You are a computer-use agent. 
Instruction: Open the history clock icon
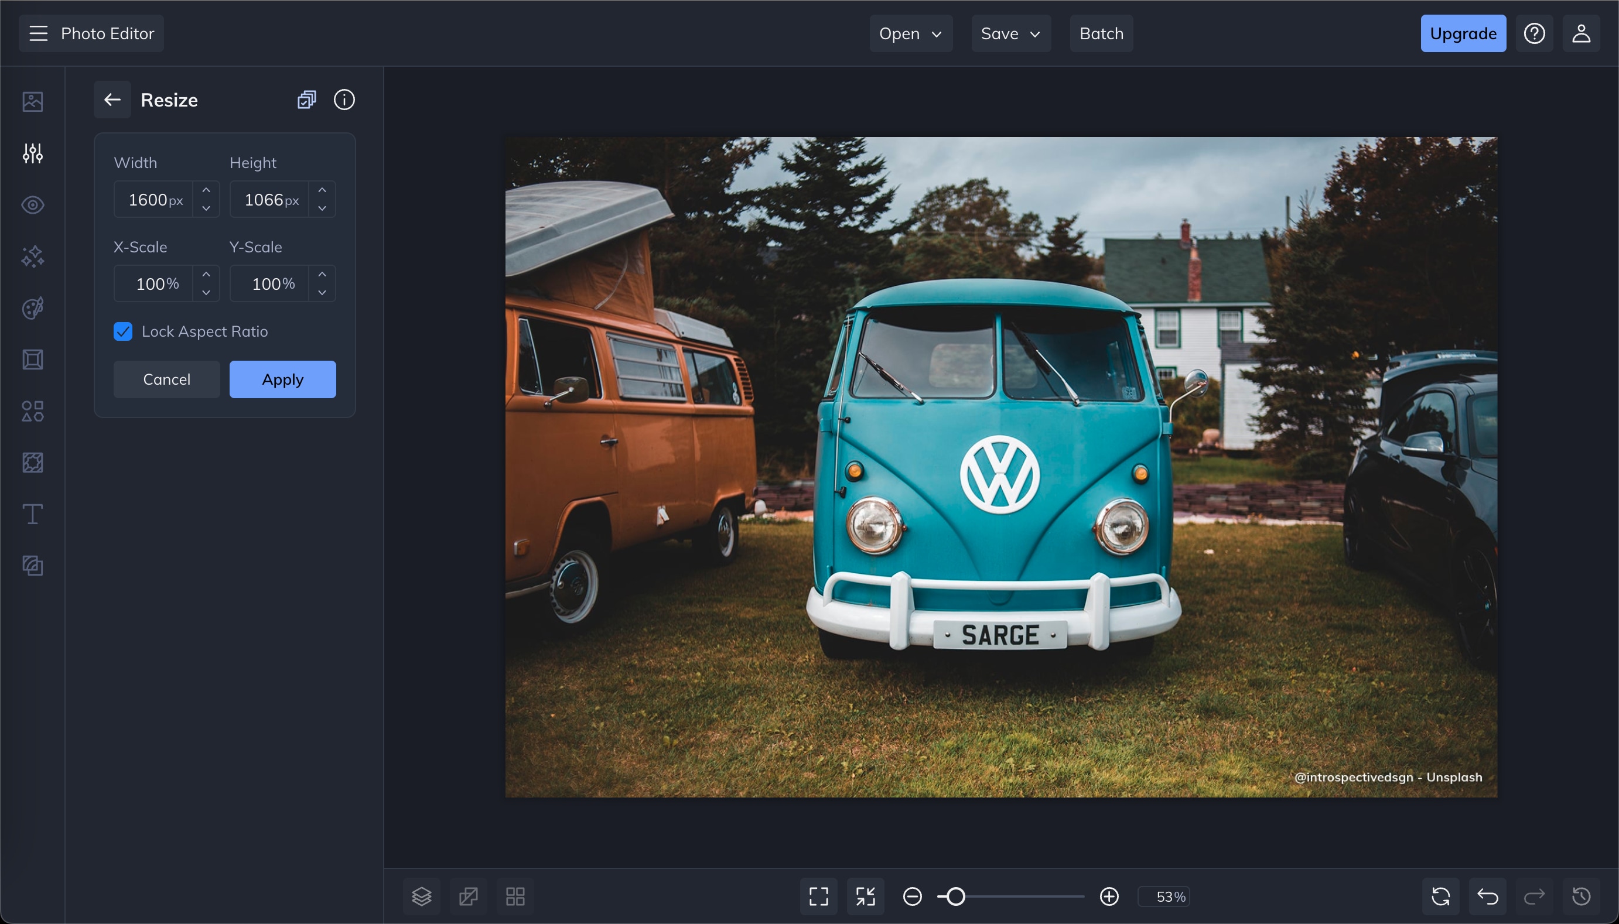click(x=1581, y=896)
